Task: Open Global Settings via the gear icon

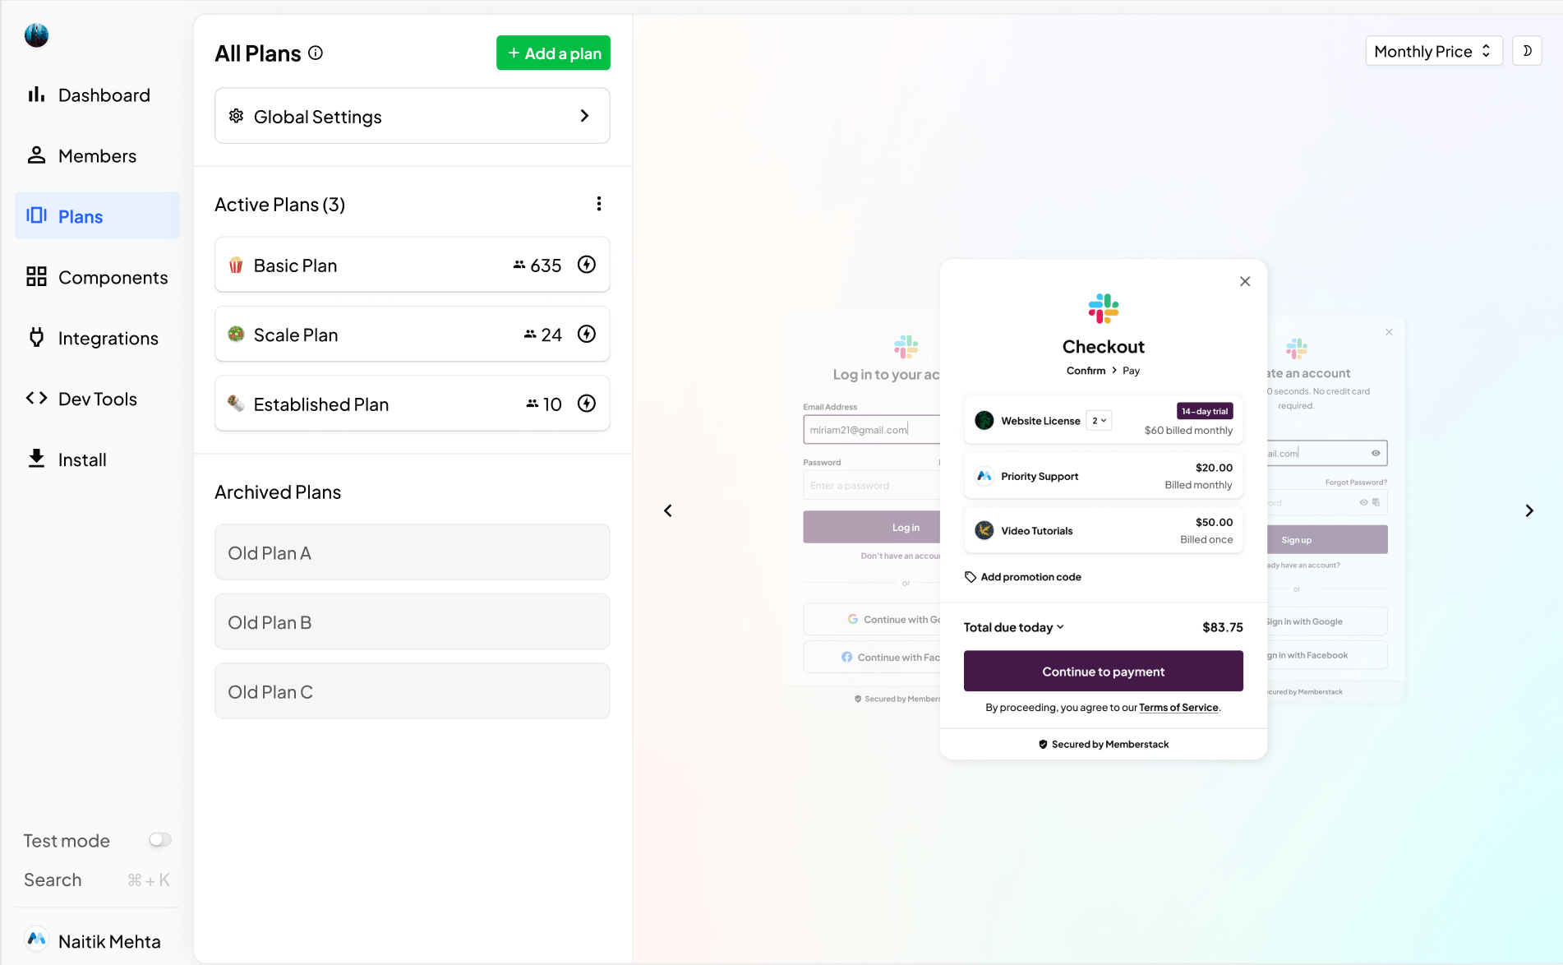Action: [x=237, y=116]
